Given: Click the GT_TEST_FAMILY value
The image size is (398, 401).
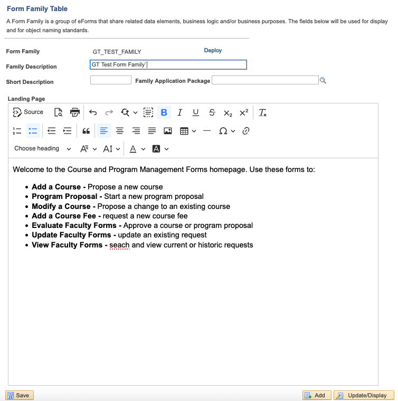Looking at the screenshot, I should click(x=117, y=52).
